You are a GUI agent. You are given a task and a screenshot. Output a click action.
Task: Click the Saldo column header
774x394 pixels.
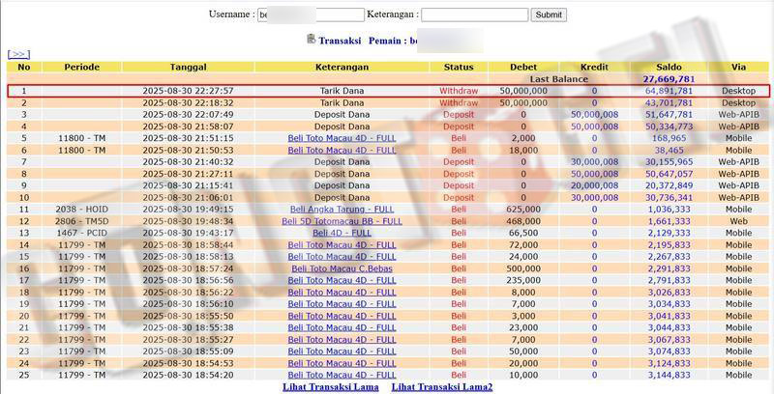(x=668, y=67)
